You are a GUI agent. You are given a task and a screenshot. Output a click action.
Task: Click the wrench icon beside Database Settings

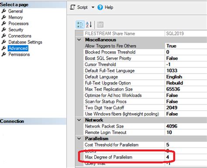click(x=3, y=42)
